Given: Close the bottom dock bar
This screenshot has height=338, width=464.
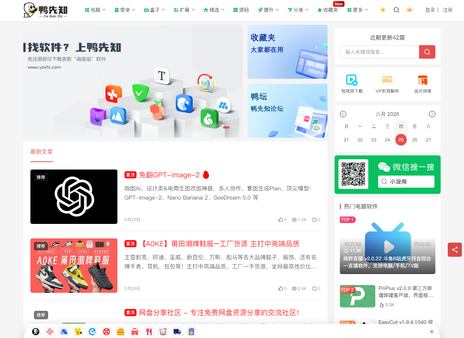Looking at the screenshot, I should click(432, 332).
